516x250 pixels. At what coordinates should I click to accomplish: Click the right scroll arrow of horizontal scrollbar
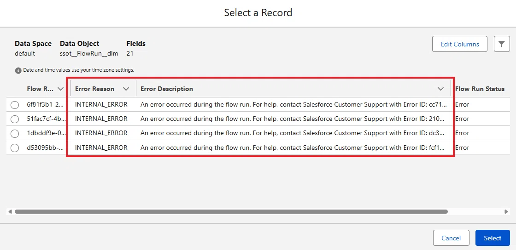click(506, 212)
